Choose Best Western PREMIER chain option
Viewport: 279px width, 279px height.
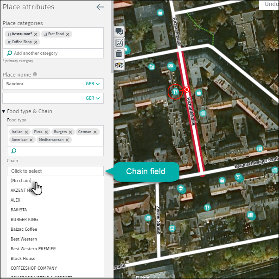(33, 249)
